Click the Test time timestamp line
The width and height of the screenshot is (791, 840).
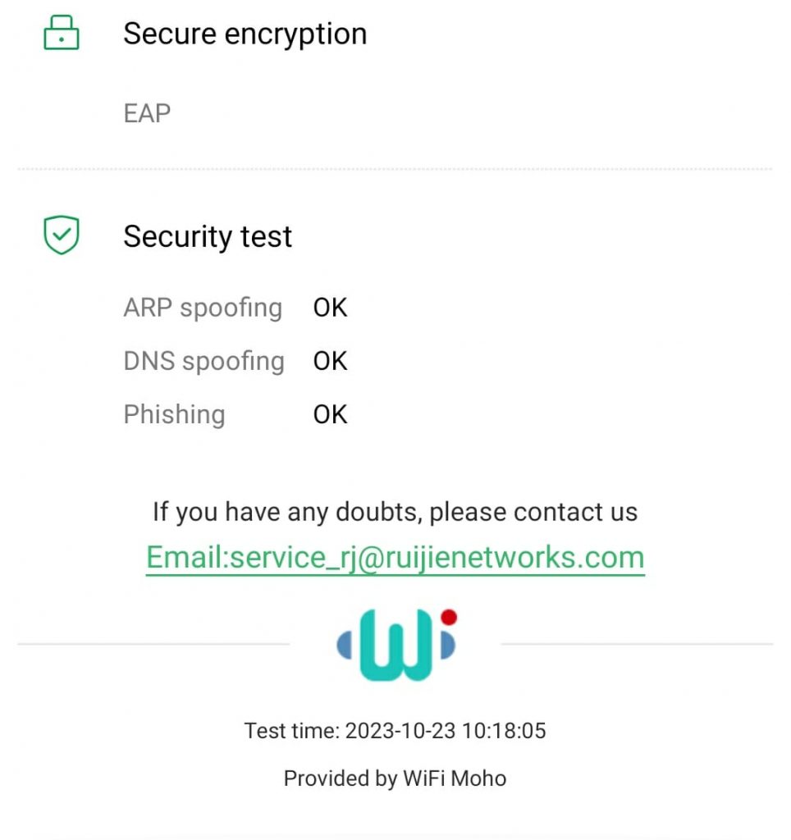pyautogui.click(x=395, y=731)
